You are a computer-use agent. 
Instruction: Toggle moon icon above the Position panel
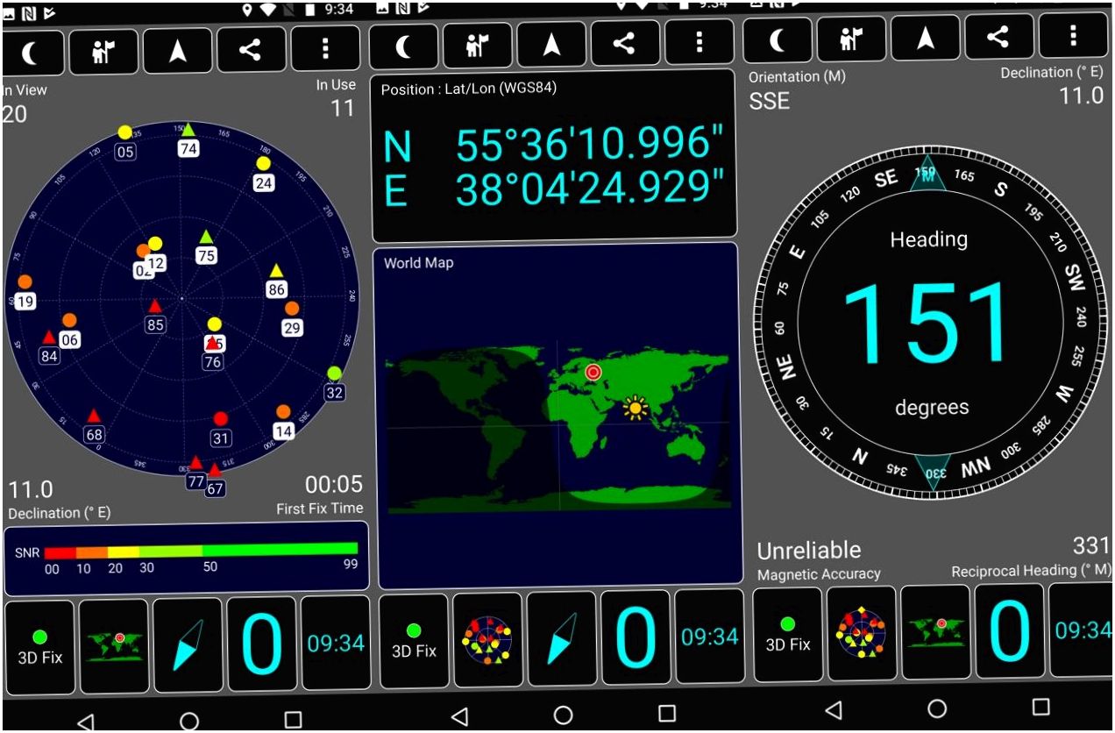coord(402,45)
